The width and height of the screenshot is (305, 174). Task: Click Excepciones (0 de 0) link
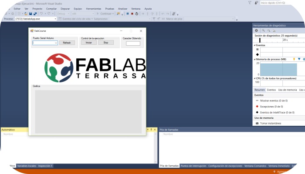pyautogui.click(x=271, y=107)
